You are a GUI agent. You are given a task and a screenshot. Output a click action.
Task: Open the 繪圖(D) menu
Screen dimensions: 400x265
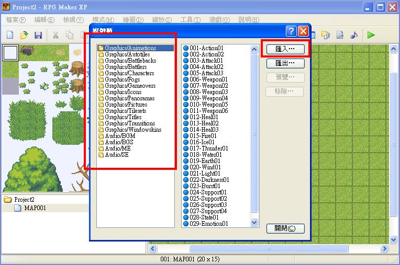[133, 20]
